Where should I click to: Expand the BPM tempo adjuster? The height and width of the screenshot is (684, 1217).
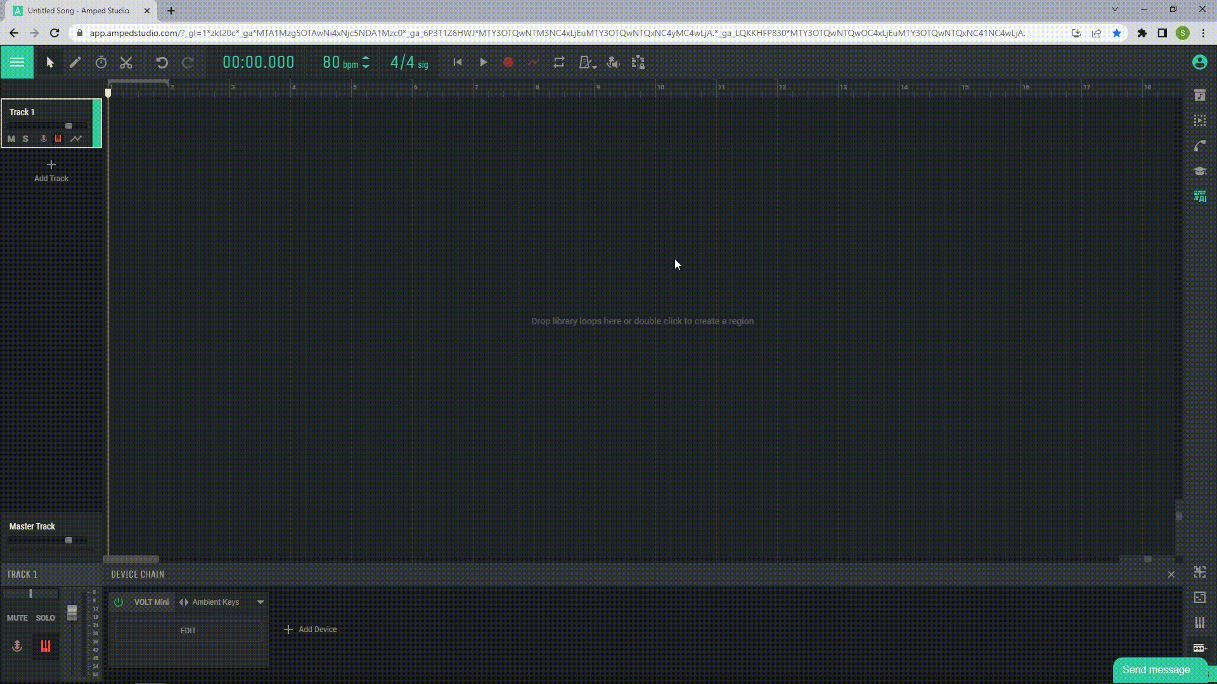(x=365, y=63)
